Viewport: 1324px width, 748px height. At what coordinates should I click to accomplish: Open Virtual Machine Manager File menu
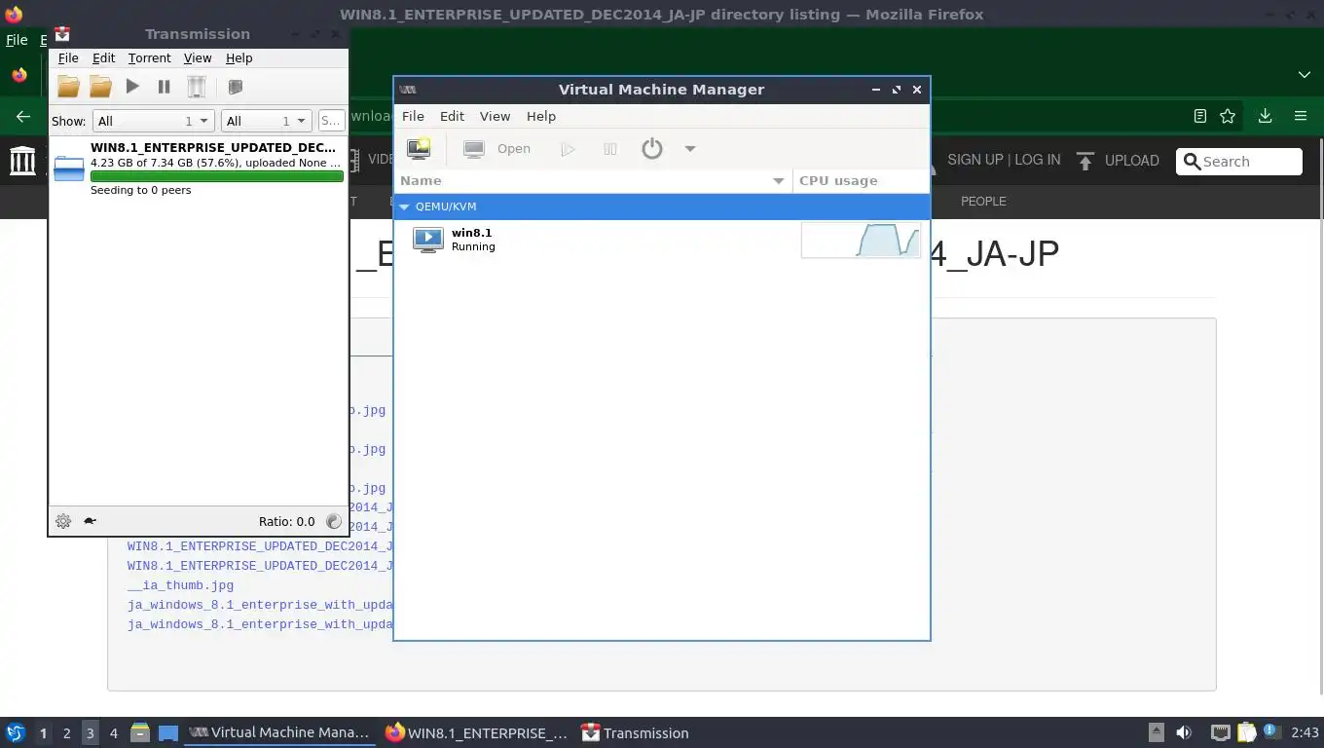click(x=413, y=116)
